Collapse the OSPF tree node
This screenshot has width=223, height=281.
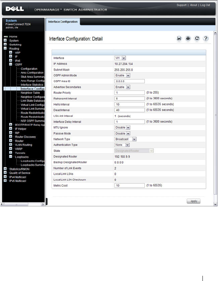point(10,64)
